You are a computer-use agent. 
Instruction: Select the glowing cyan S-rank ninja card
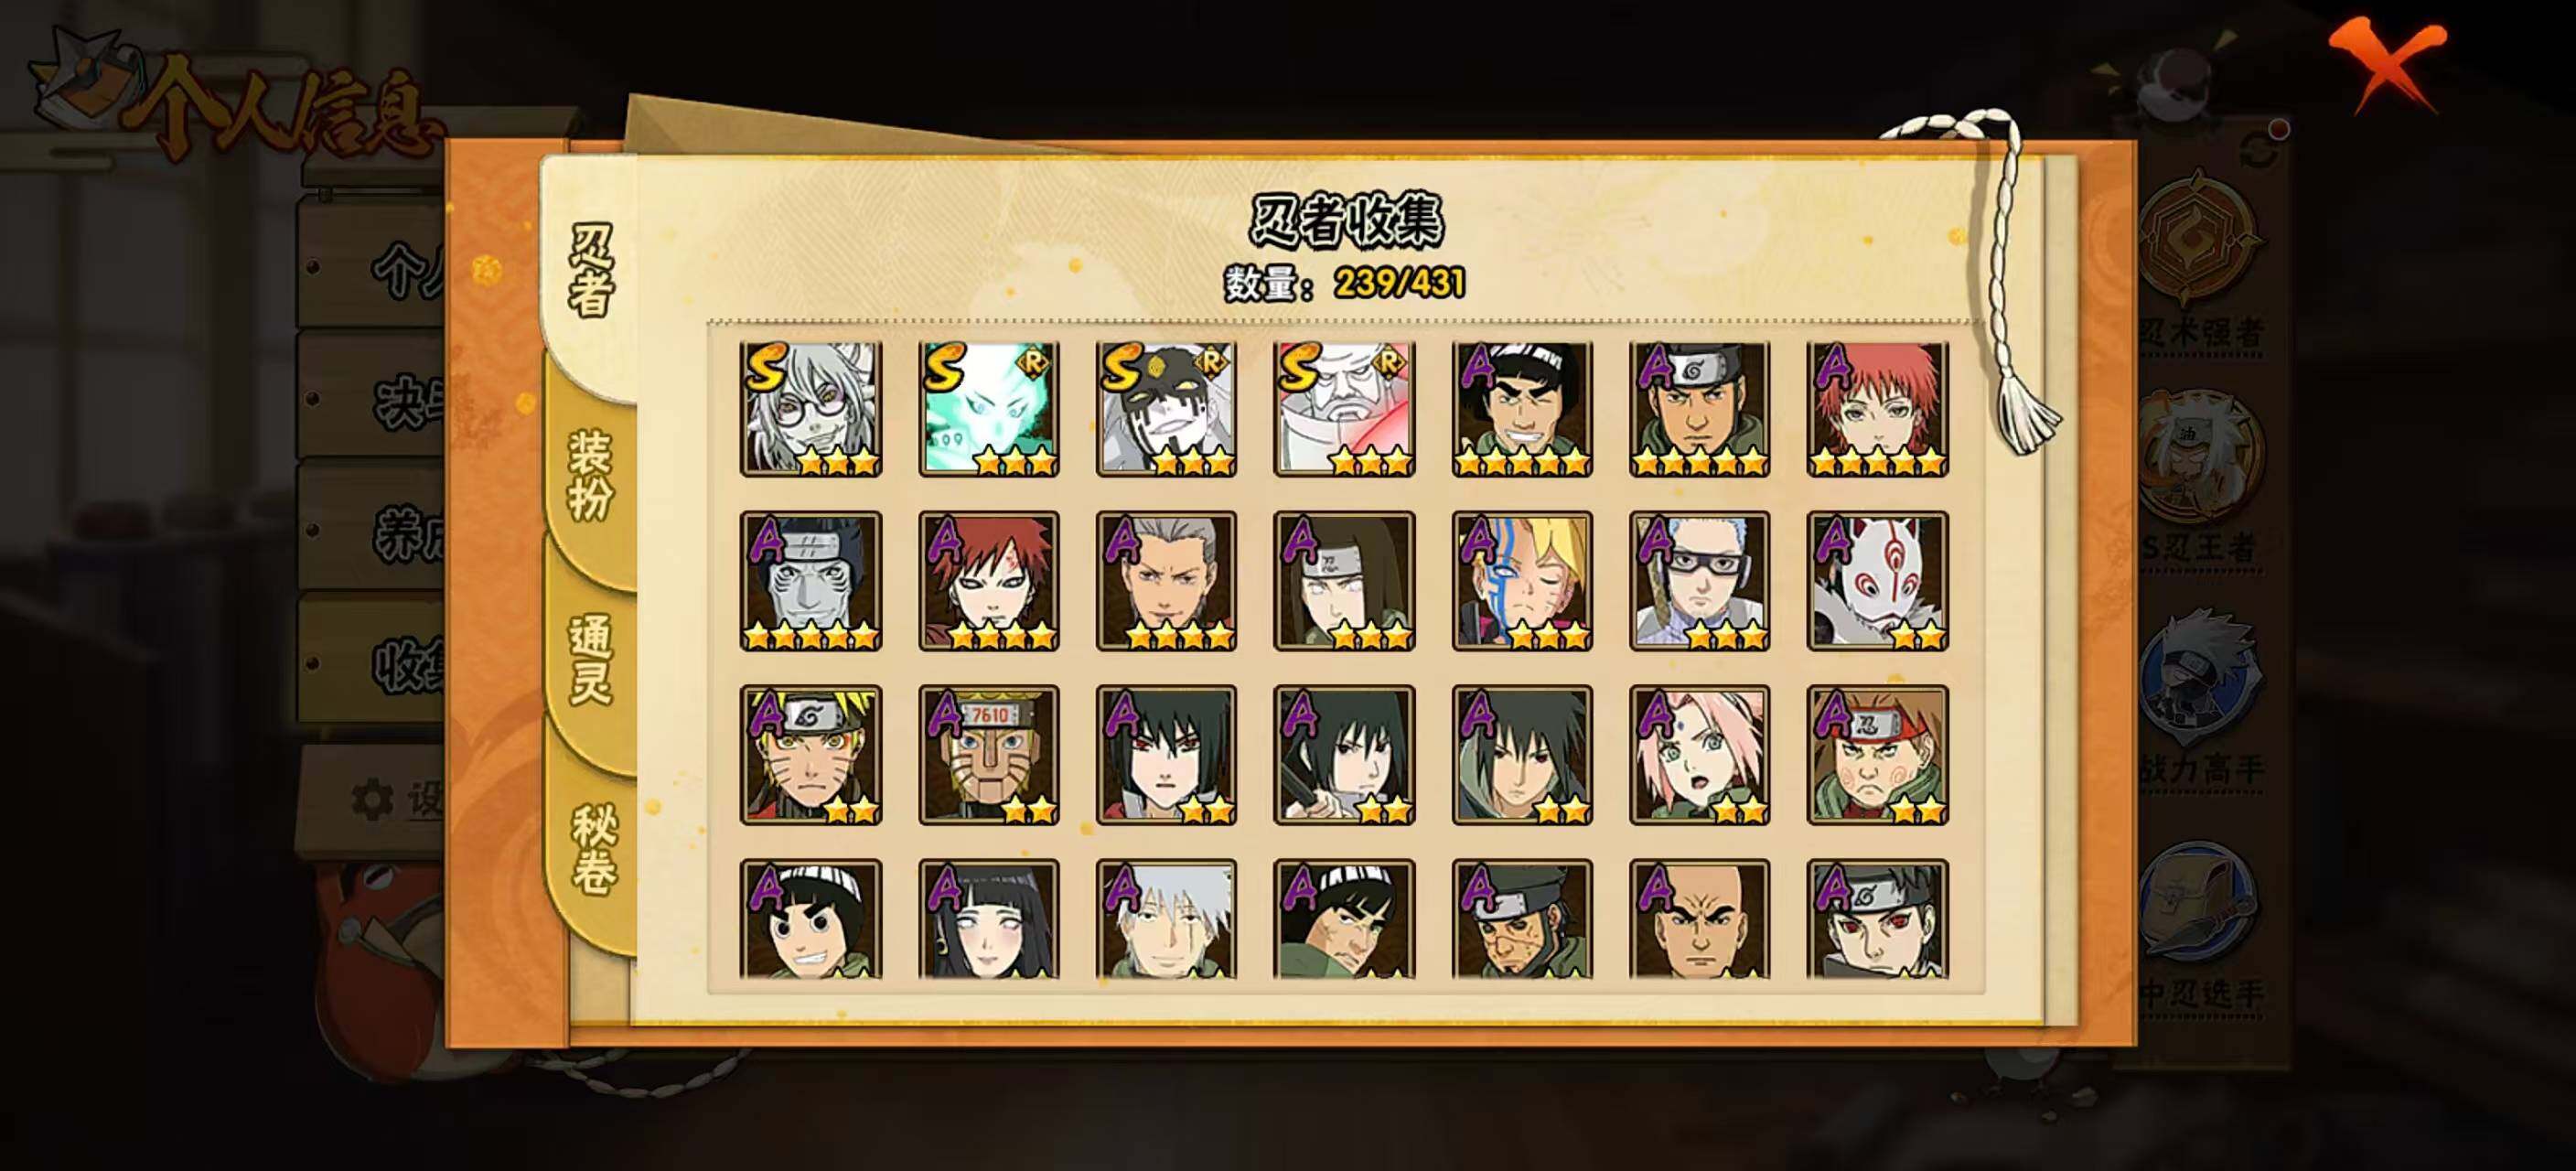point(989,409)
